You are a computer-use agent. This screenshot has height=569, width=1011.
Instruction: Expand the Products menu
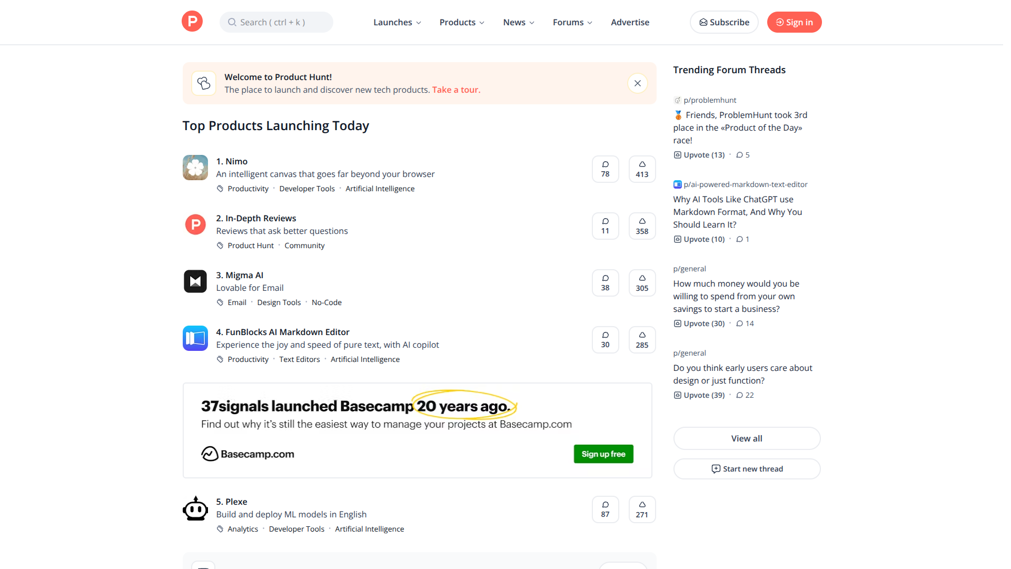(461, 22)
